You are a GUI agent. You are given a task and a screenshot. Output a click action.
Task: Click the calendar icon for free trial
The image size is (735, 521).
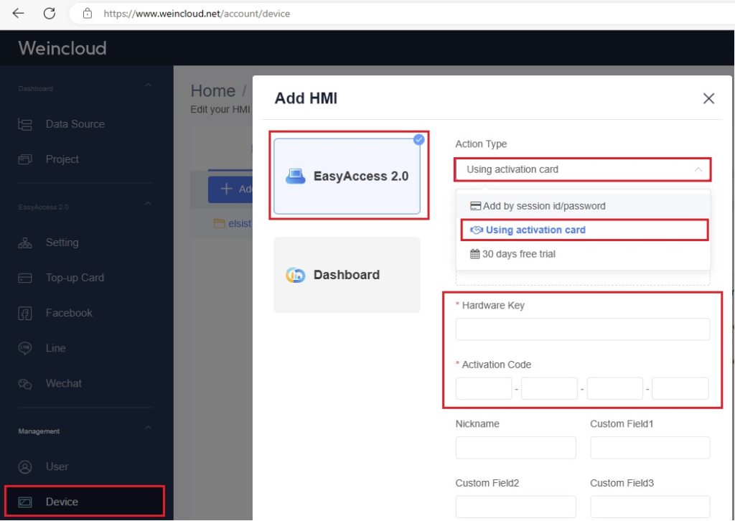(475, 254)
